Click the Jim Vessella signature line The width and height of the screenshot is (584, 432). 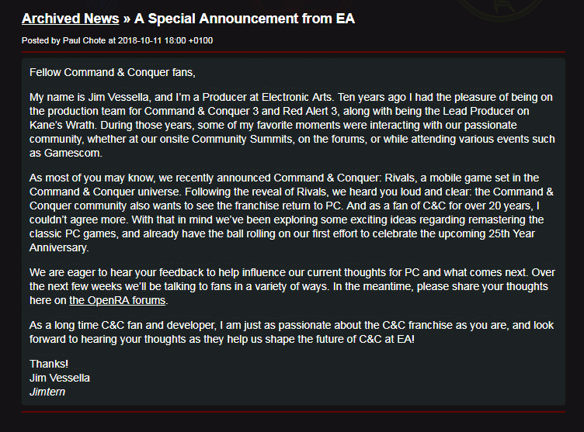[60, 378]
